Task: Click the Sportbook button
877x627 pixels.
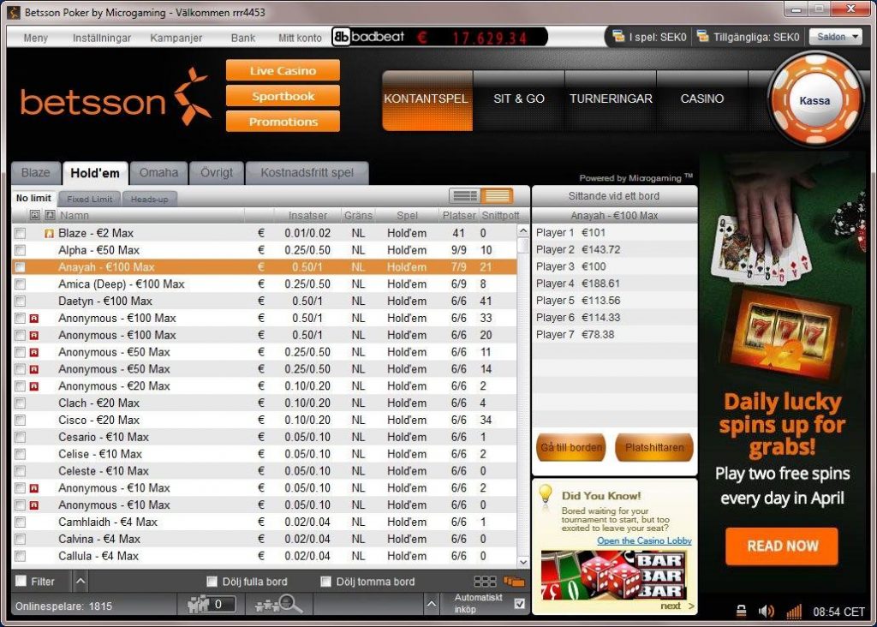Action: pyautogui.click(x=283, y=96)
